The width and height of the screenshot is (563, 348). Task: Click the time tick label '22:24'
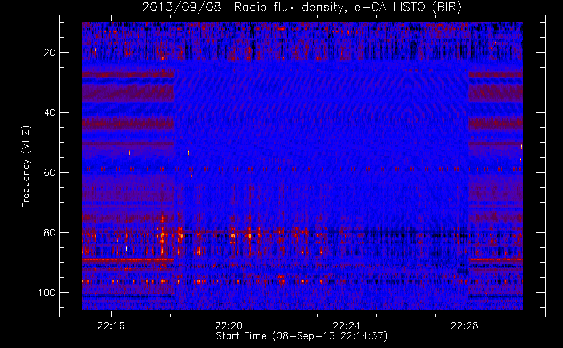347,326
